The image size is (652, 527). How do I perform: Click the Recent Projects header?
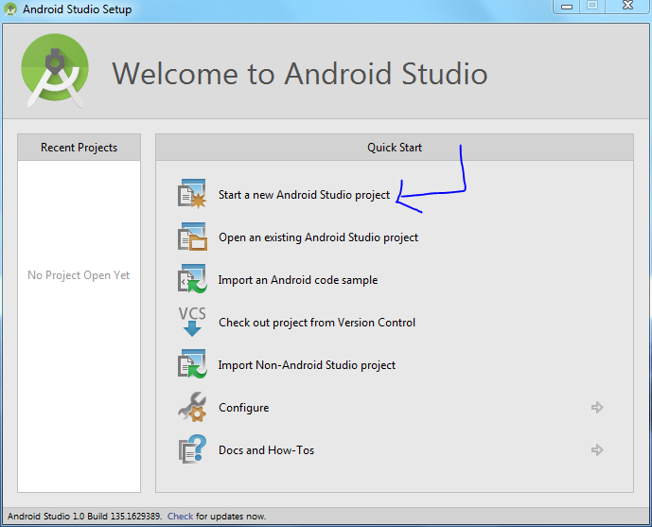pos(79,148)
